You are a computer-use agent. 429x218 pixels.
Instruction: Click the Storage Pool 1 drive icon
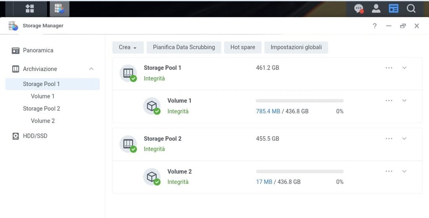tap(128, 73)
